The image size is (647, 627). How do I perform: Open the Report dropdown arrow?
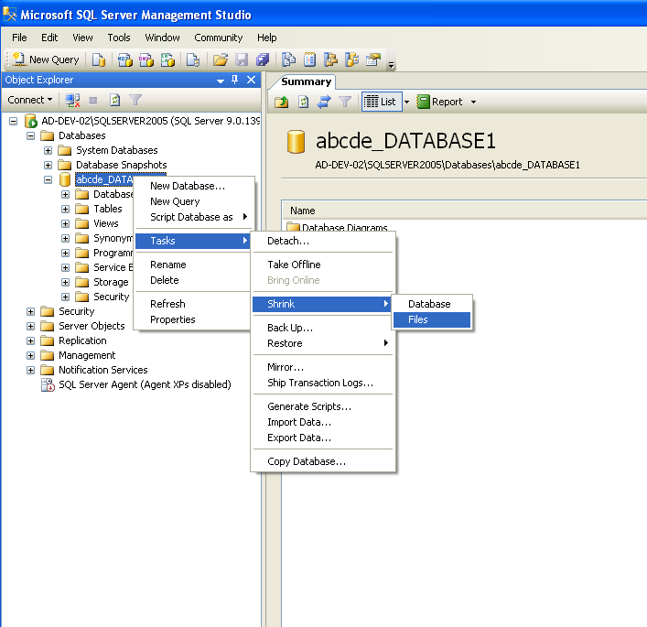point(473,102)
